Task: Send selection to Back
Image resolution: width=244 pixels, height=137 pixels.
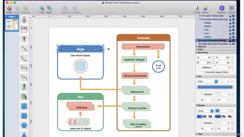Action: coord(49,8)
